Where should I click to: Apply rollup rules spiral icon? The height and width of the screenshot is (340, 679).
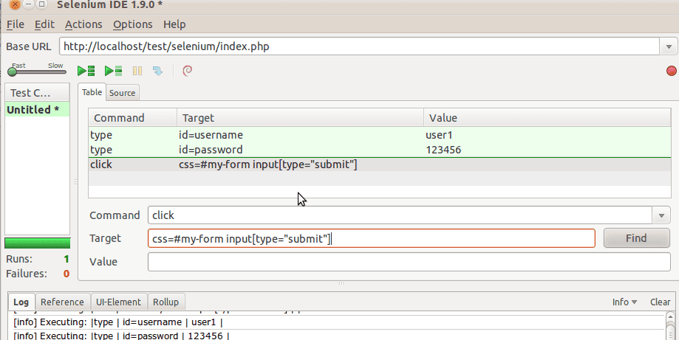coord(187,71)
